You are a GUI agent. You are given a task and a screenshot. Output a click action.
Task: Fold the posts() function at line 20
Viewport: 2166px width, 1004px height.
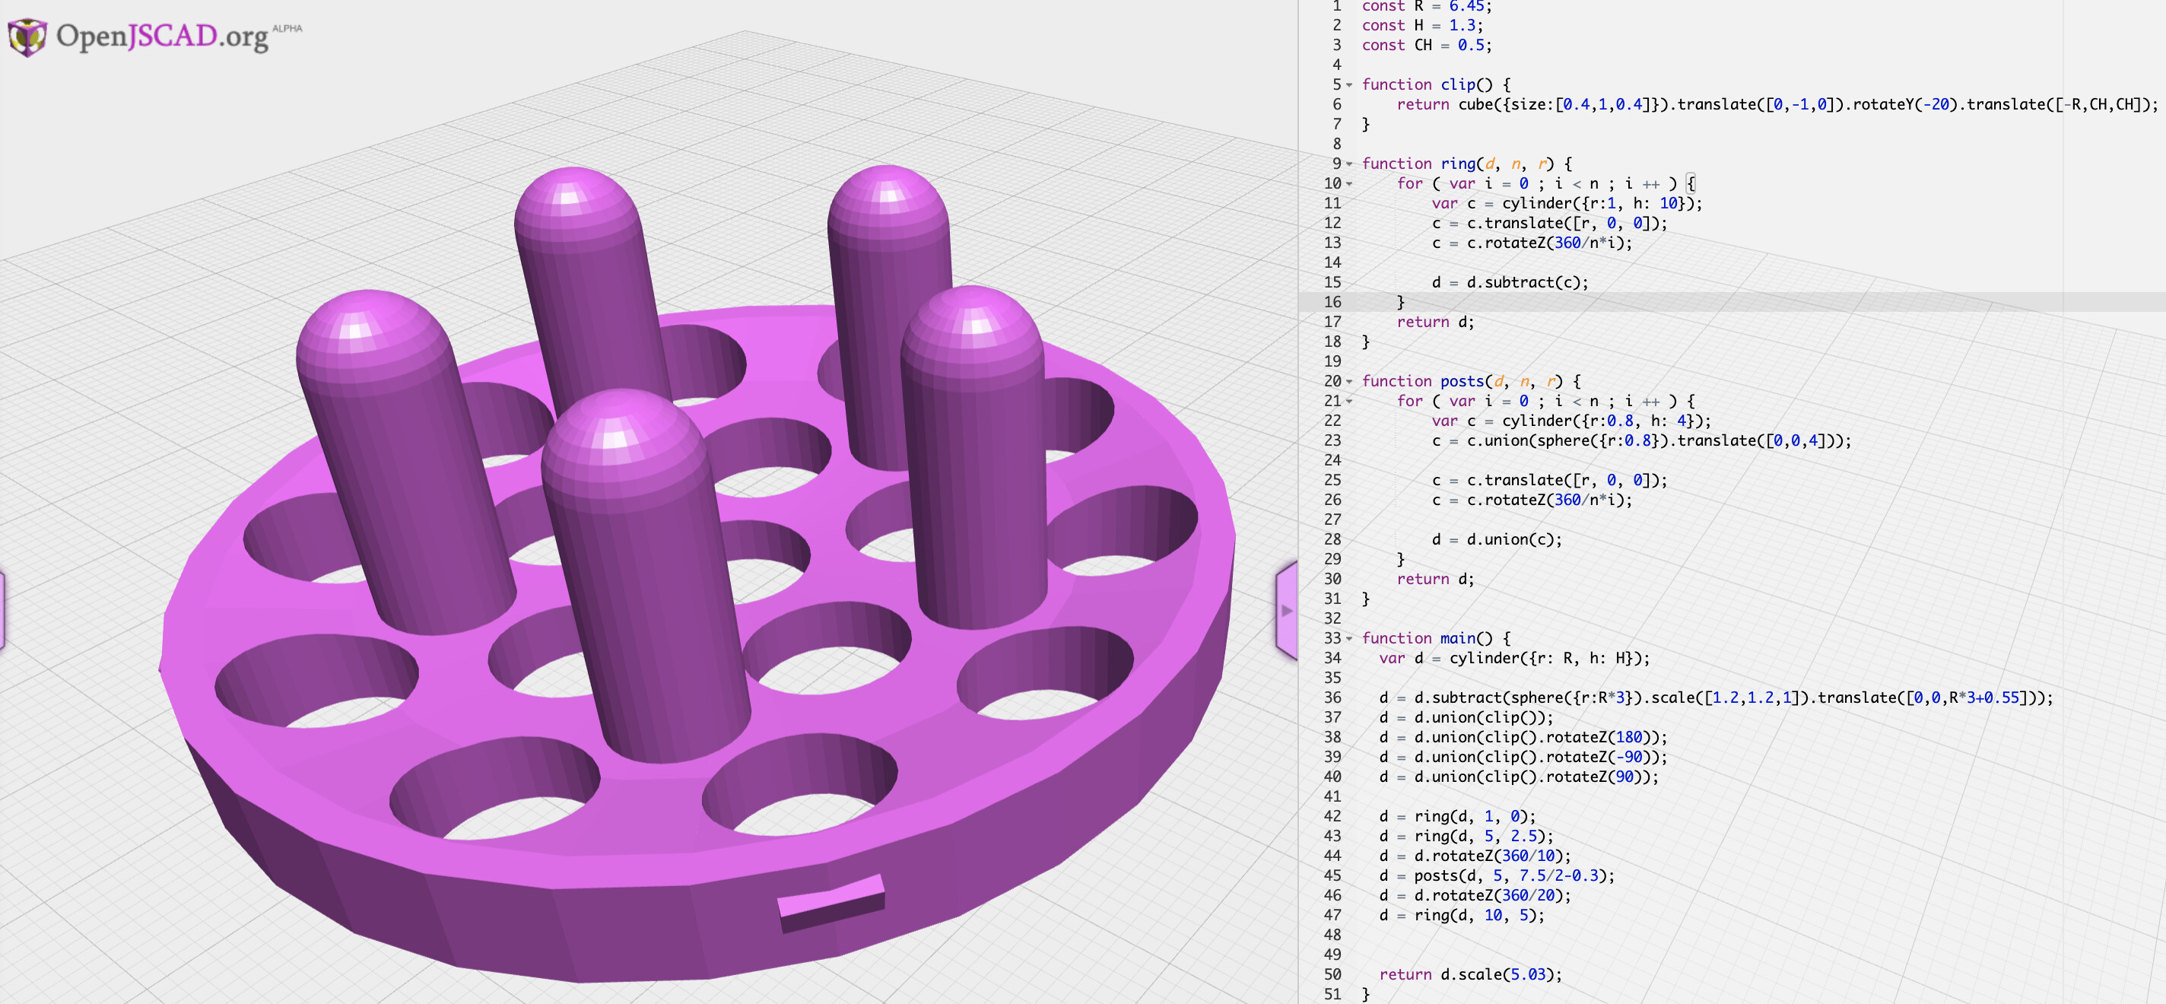tap(1349, 382)
